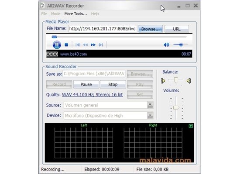Click the buffering indicator beside www.los40.com
The height and width of the screenshot is (174, 240).
(x=52, y=54)
